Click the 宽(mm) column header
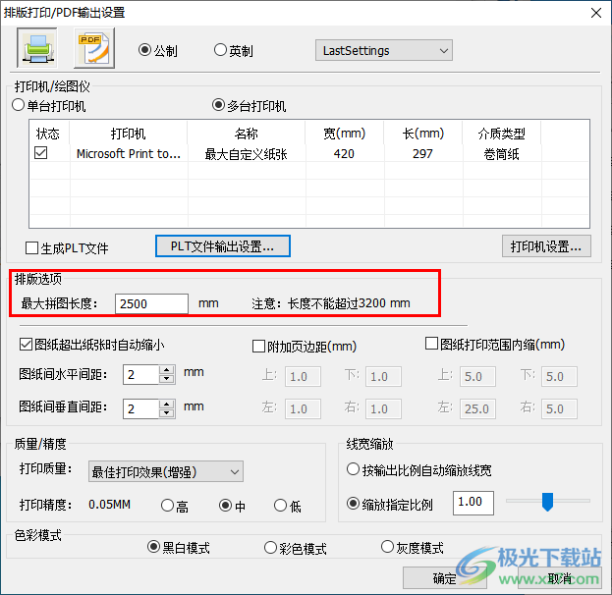This screenshot has width=612, height=595. [344, 134]
